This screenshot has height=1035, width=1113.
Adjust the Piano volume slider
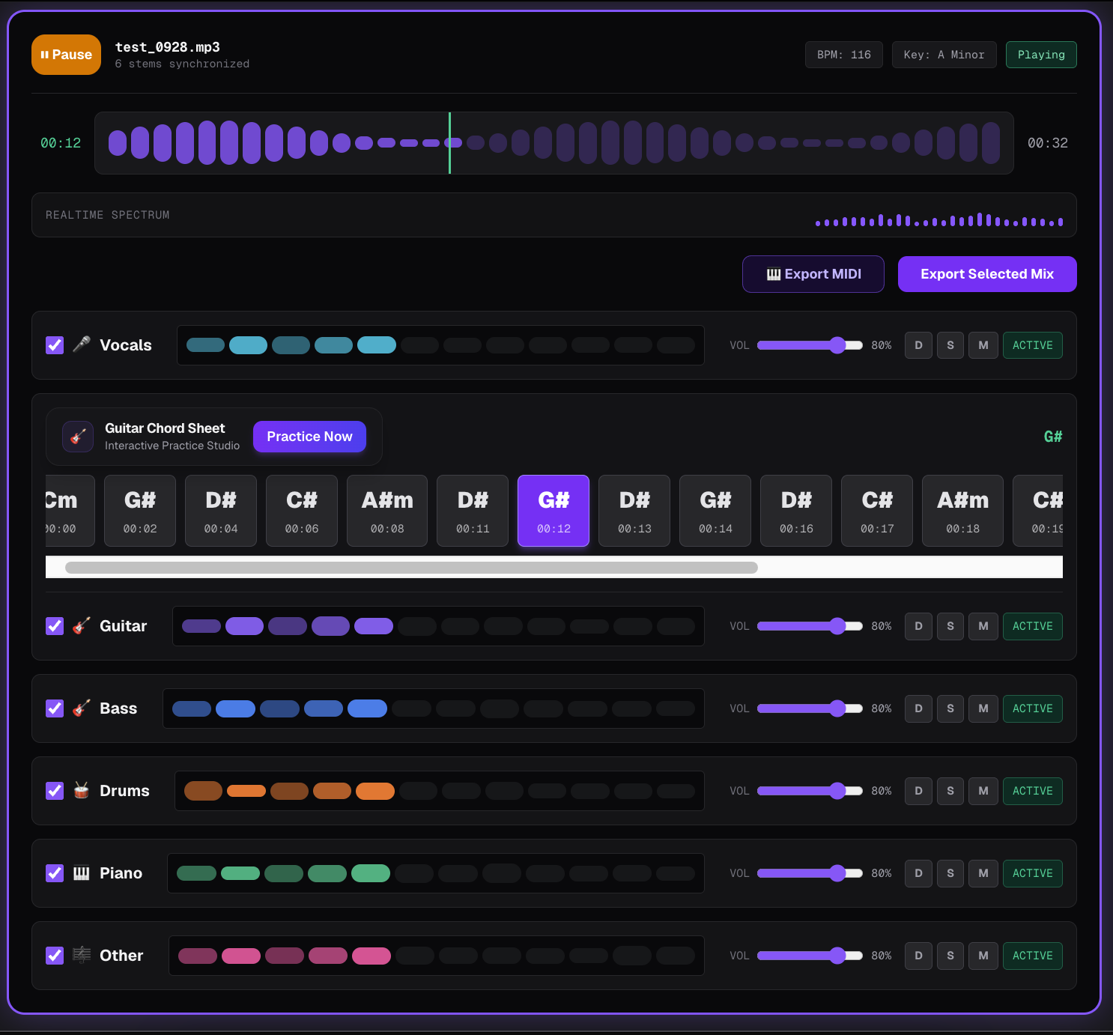pyautogui.click(x=810, y=873)
